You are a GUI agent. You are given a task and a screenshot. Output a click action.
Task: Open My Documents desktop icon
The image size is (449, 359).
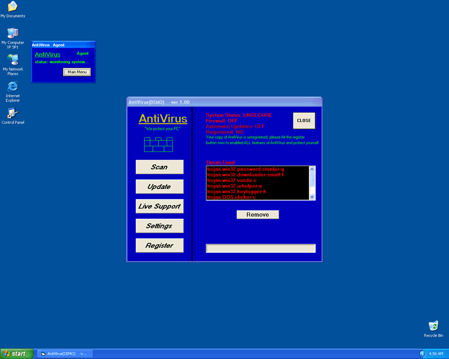12,7
